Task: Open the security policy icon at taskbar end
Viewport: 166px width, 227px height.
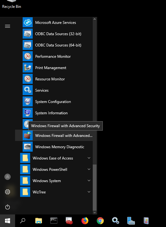Action: 146,221
